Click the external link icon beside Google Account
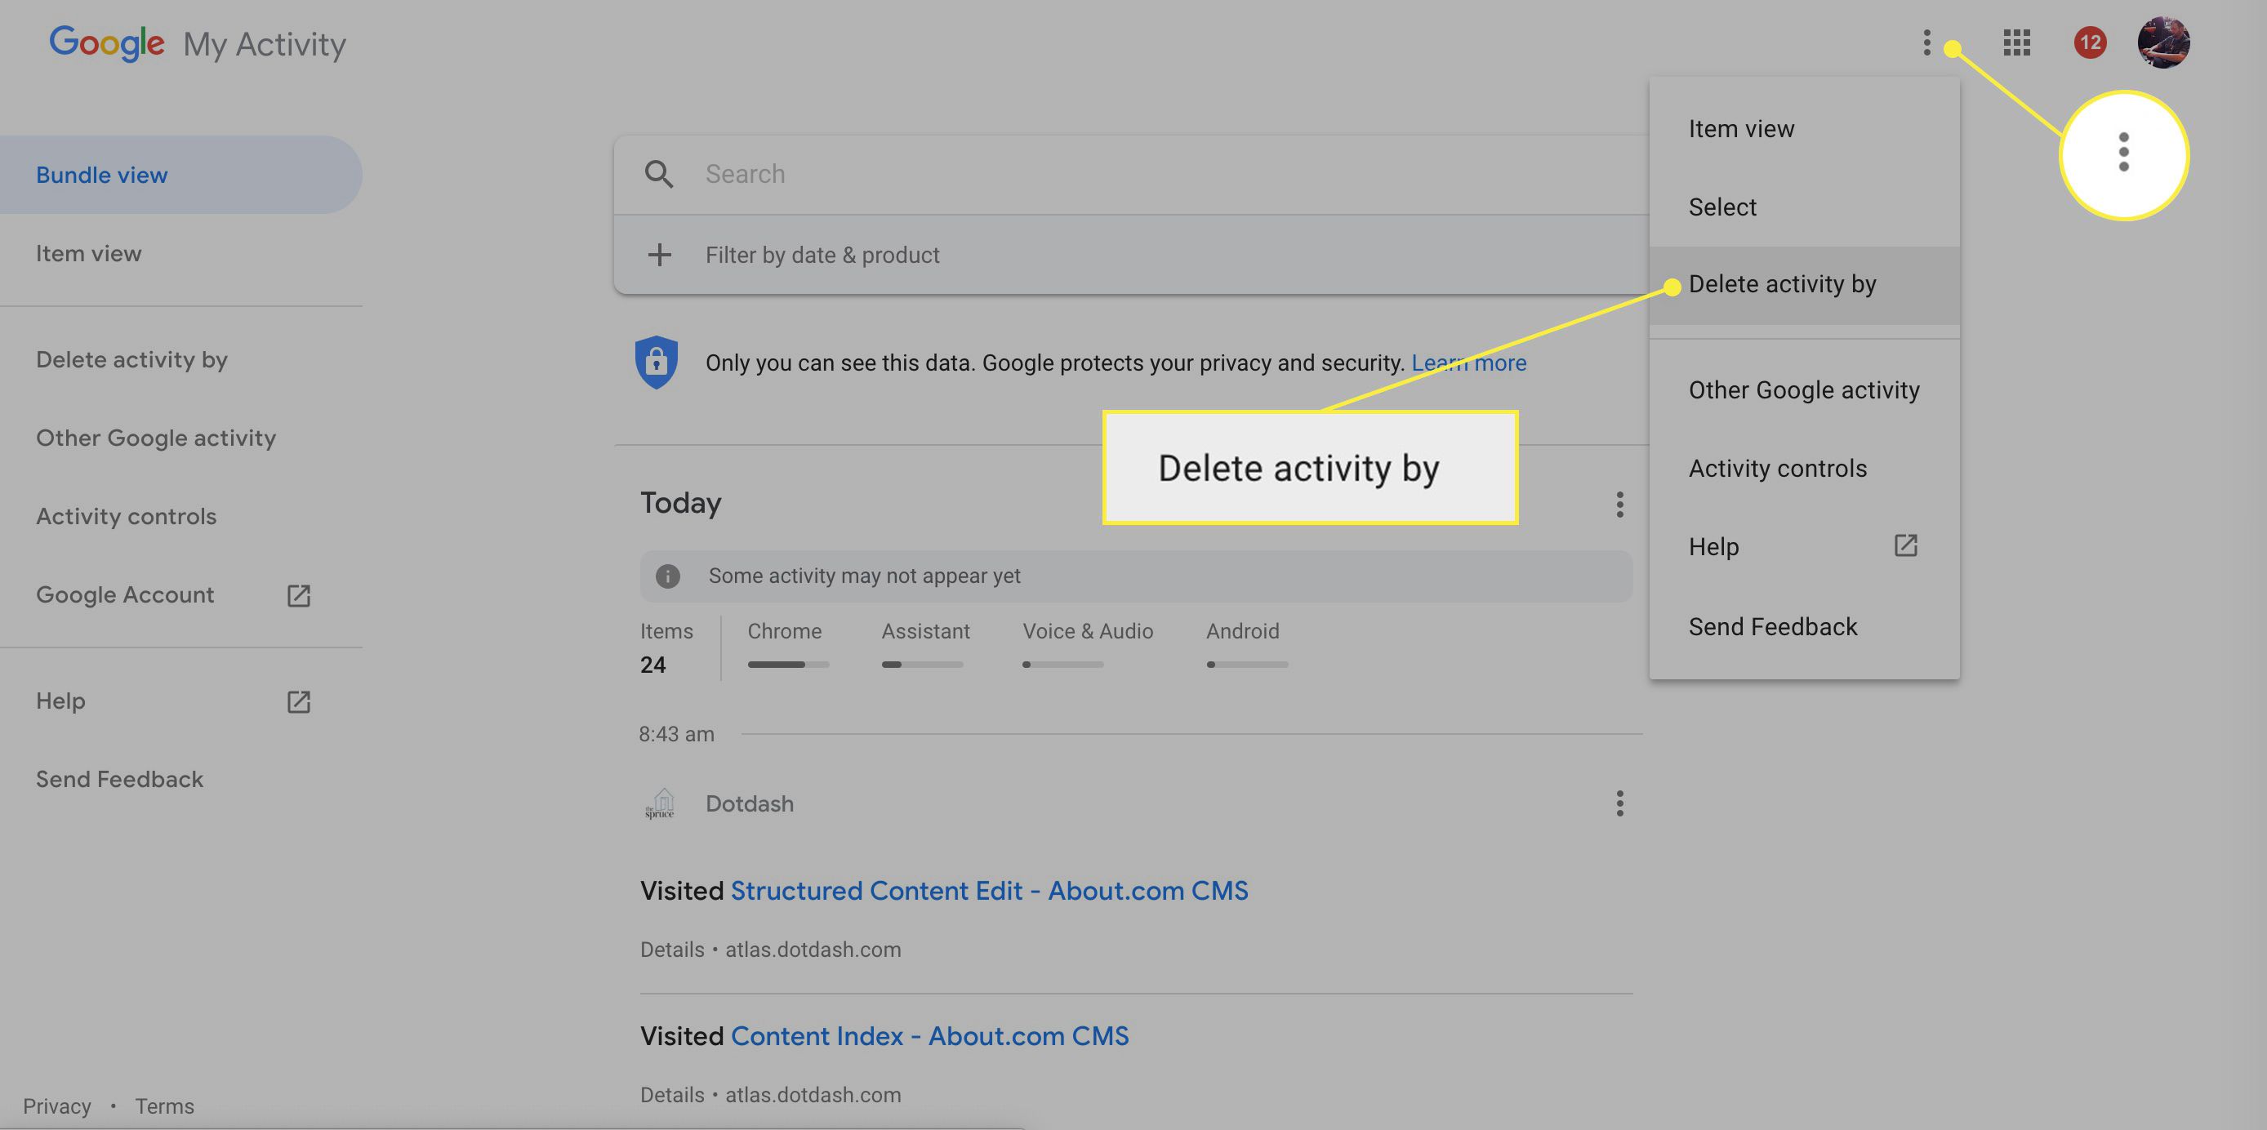 click(299, 596)
